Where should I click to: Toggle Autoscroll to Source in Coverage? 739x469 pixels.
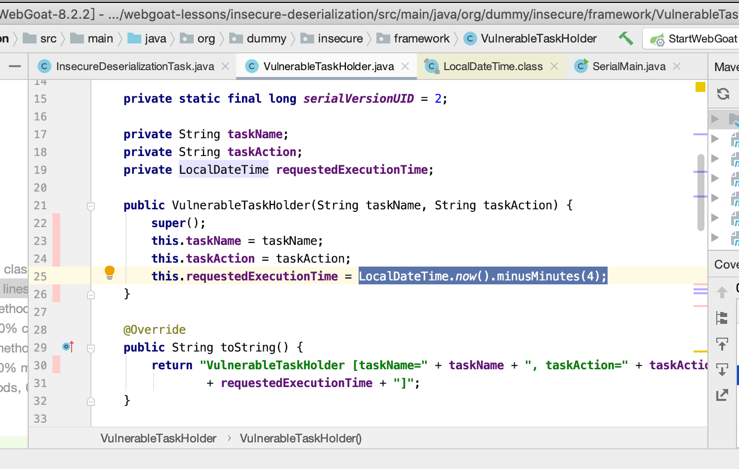click(722, 344)
